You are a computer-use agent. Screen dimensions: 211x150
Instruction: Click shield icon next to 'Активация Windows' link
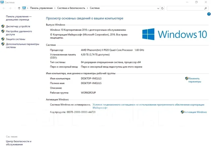(x=182, y=112)
